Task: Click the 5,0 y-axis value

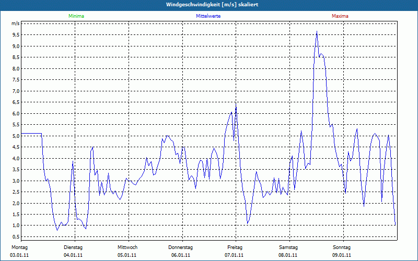Action: click(16, 136)
